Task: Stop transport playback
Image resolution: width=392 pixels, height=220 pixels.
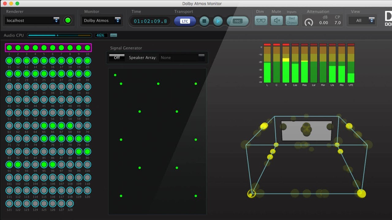Action: point(204,21)
